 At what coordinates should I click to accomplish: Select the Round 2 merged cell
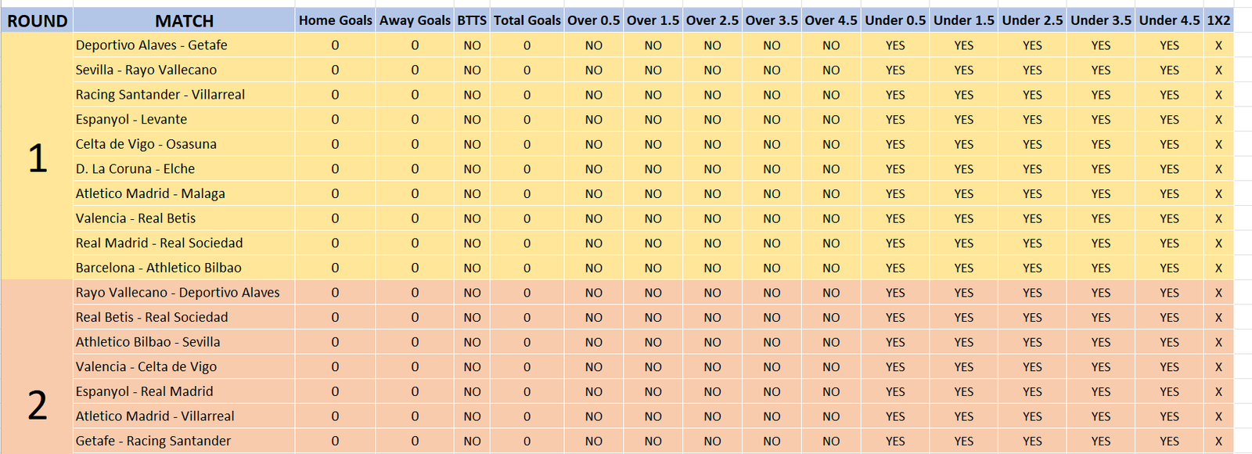[x=37, y=367]
